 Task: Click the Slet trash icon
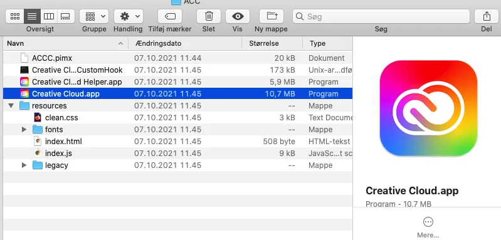pyautogui.click(x=209, y=16)
